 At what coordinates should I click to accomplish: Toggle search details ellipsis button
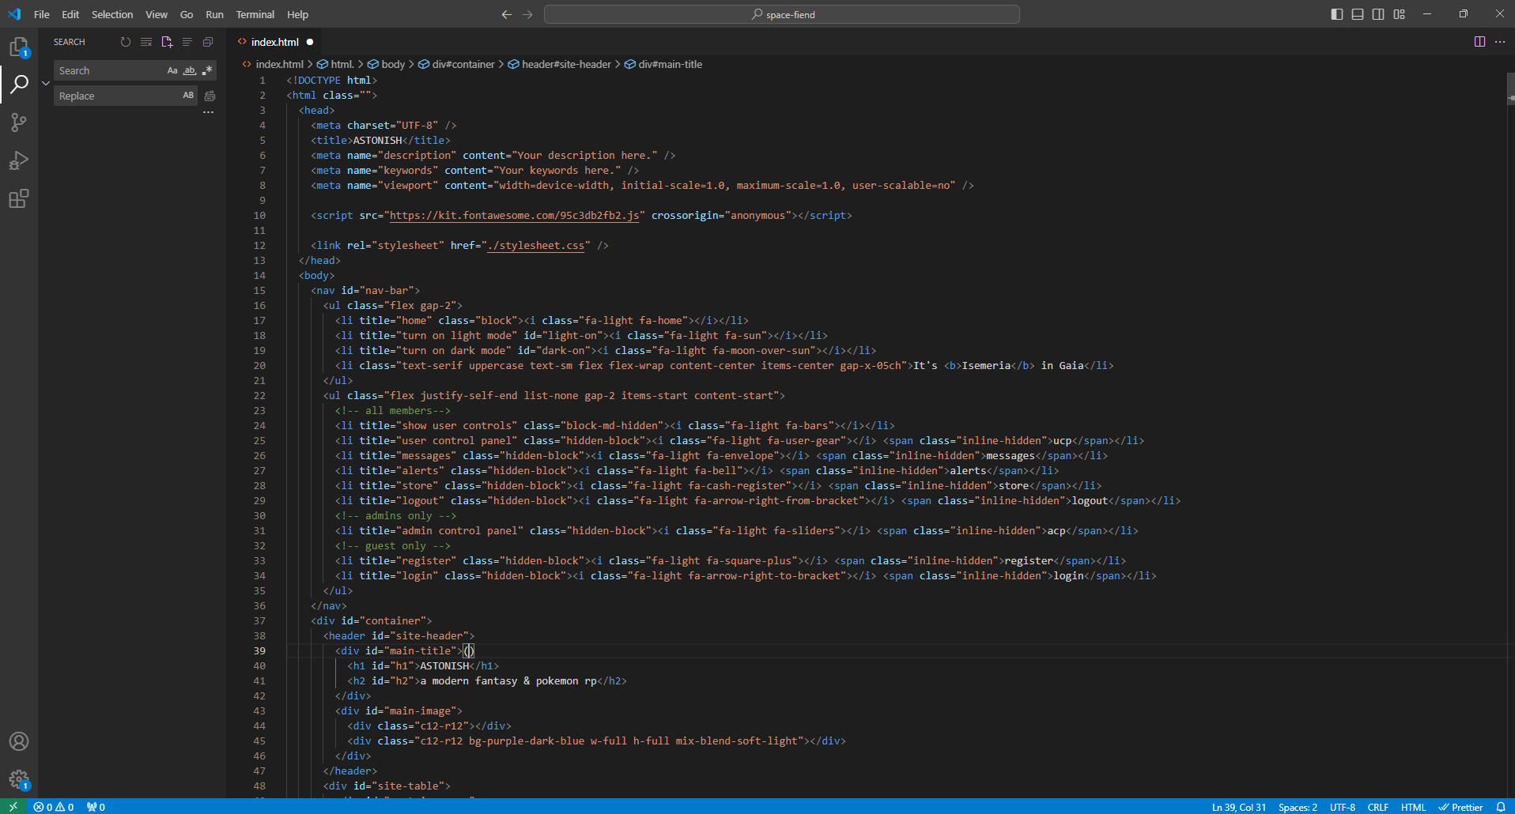point(208,112)
